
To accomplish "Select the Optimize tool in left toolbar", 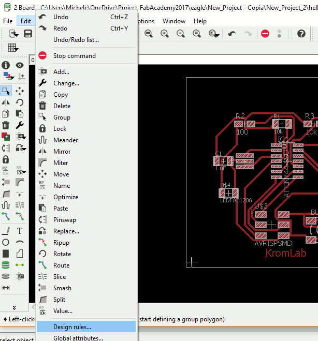I will point(20,194).
